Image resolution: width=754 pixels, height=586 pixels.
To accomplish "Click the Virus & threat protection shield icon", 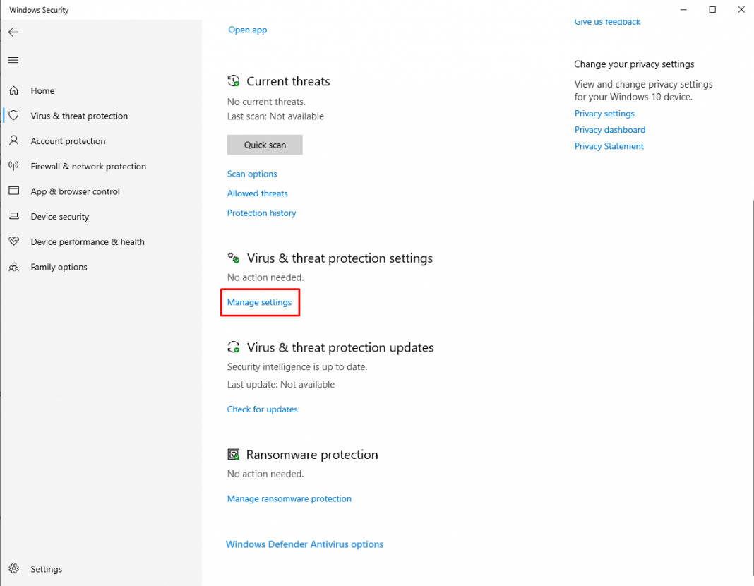I will (14, 116).
